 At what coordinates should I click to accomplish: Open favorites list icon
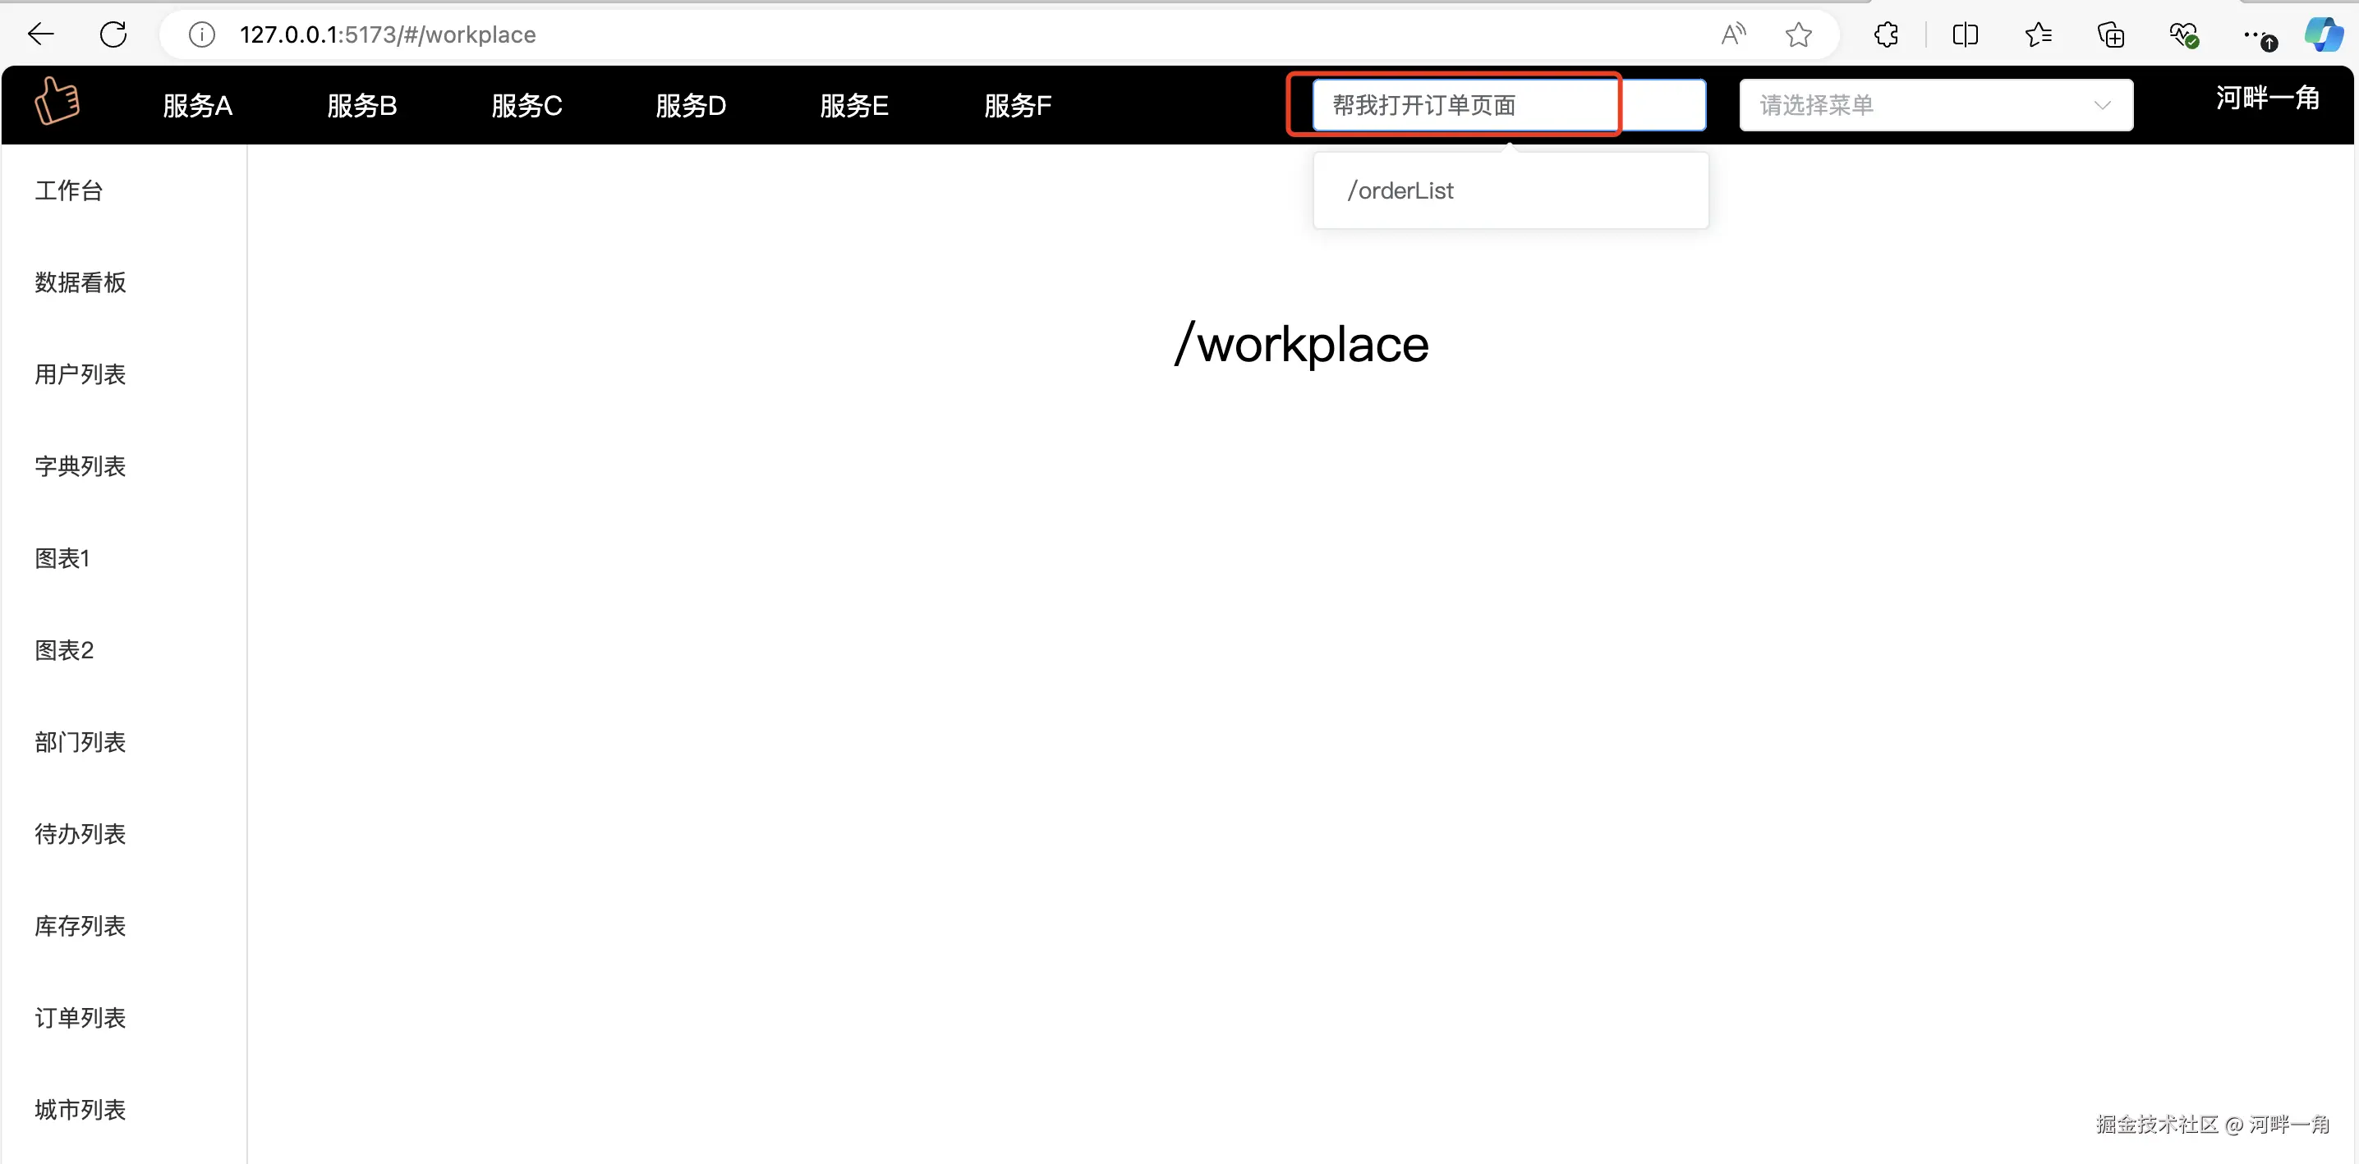2039,34
